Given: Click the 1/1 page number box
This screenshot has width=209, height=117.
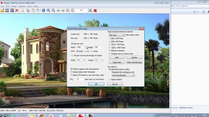Looking at the screenshot, I should tap(81, 10).
